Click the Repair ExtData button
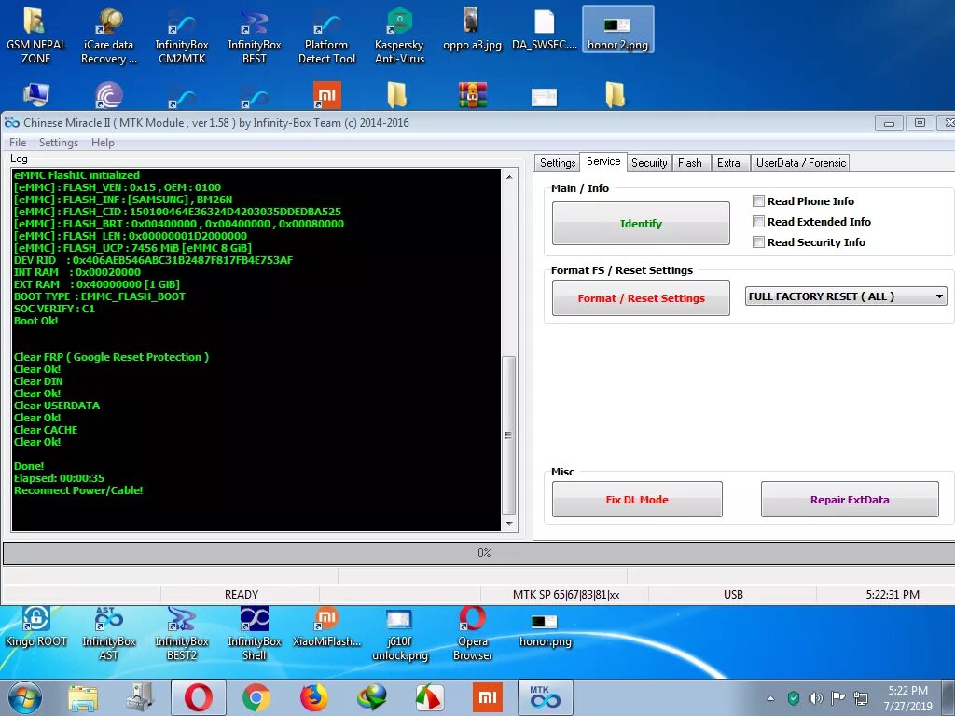Image resolution: width=955 pixels, height=716 pixels. (x=850, y=500)
